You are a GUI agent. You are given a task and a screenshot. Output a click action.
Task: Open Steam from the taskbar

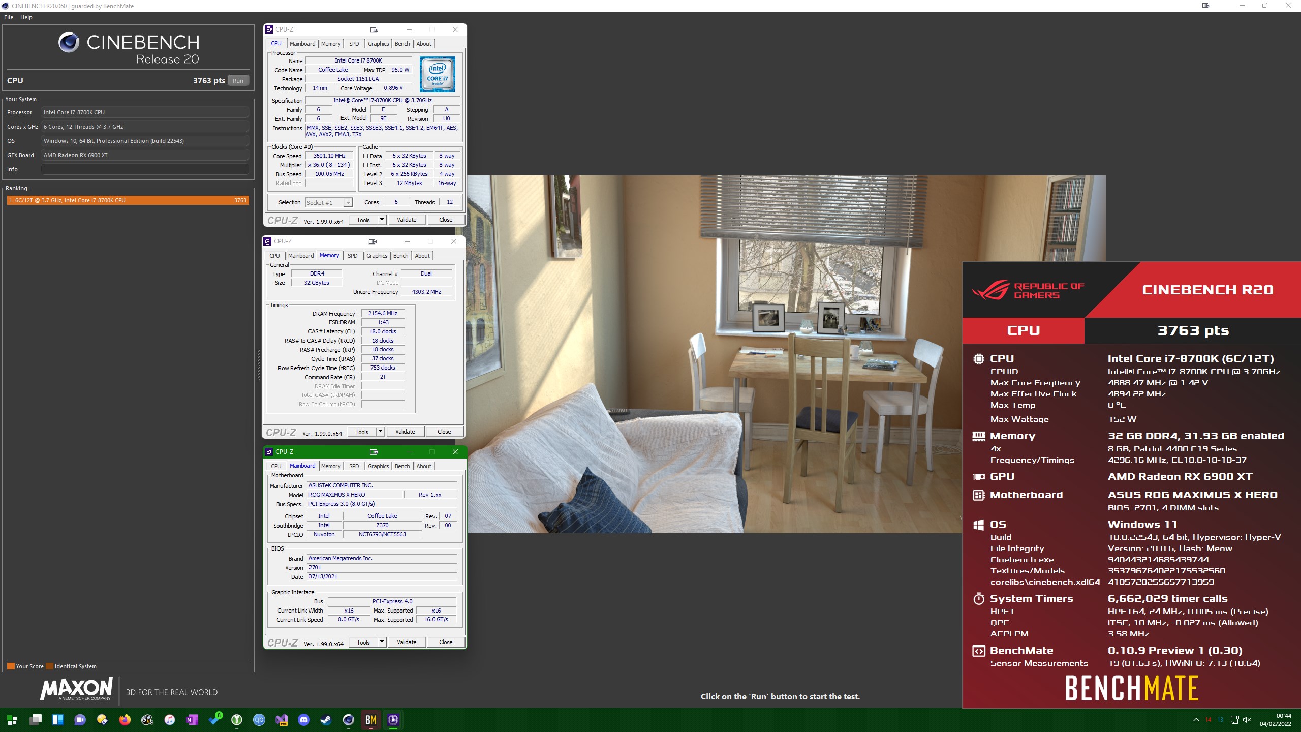tap(326, 720)
